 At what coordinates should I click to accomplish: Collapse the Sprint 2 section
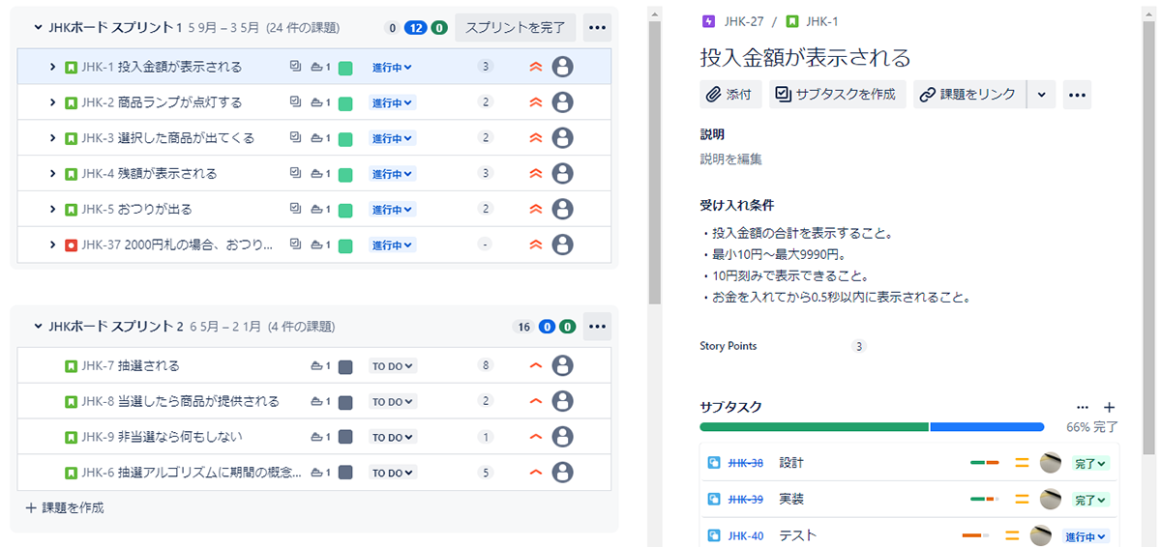(x=38, y=327)
